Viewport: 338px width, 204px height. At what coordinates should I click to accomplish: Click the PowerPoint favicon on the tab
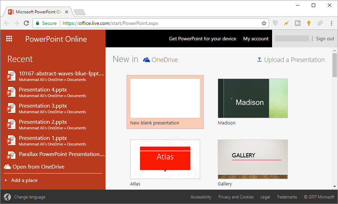click(11, 12)
